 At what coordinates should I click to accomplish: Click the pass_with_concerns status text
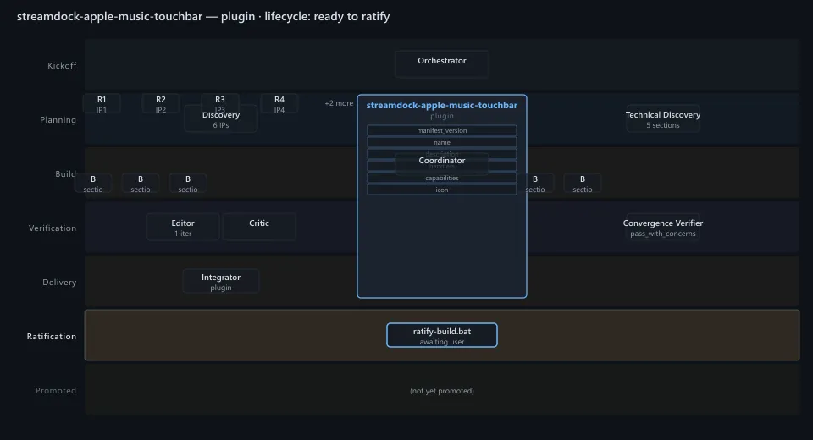662,234
